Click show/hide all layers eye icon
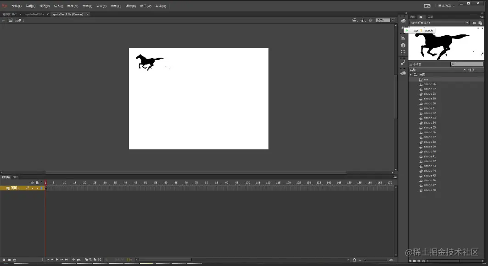488x266 pixels. pos(33,183)
